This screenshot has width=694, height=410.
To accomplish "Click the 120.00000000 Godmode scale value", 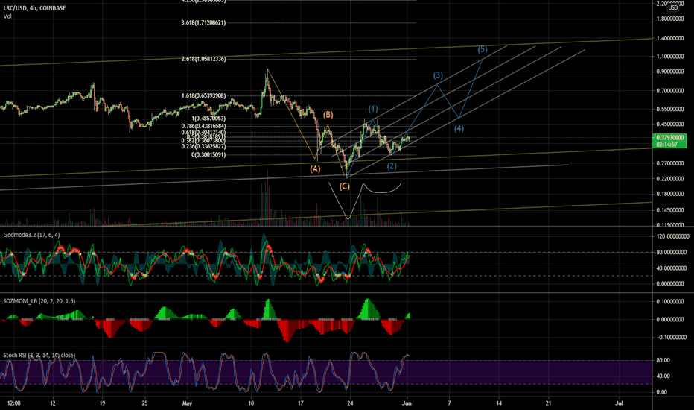I will pyautogui.click(x=672, y=237).
